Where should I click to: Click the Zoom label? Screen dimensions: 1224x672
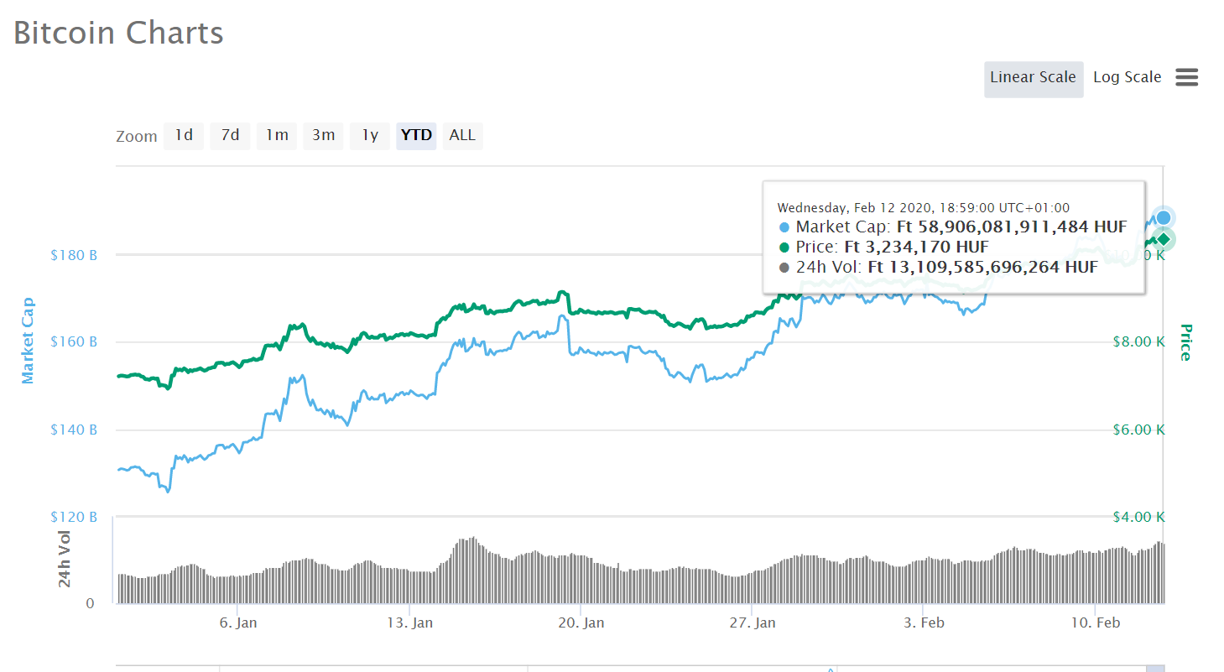[x=136, y=136]
